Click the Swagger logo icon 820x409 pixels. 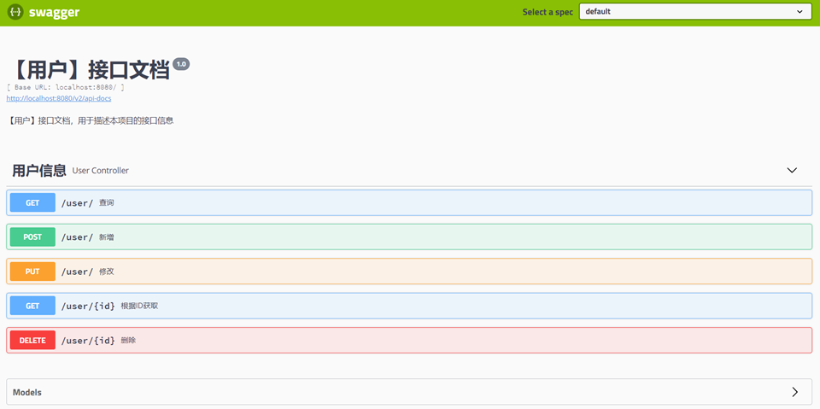pos(15,12)
